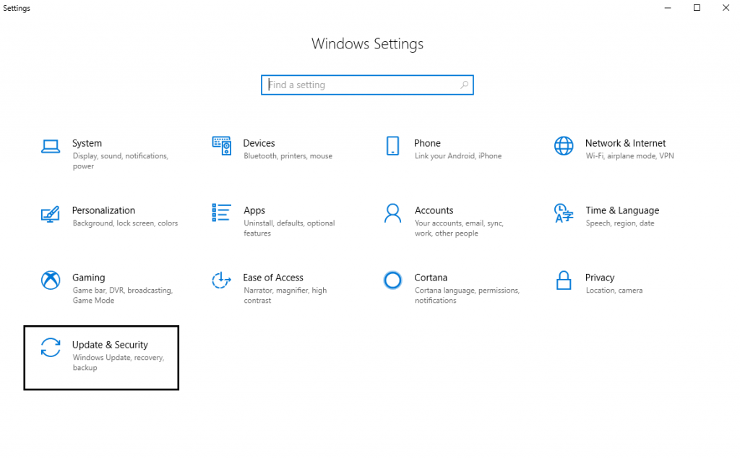Go to Privacy category title

click(x=599, y=278)
